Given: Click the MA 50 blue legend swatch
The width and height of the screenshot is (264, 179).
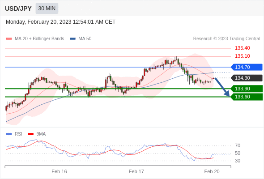Looking at the screenshot, I should pos(72,39).
